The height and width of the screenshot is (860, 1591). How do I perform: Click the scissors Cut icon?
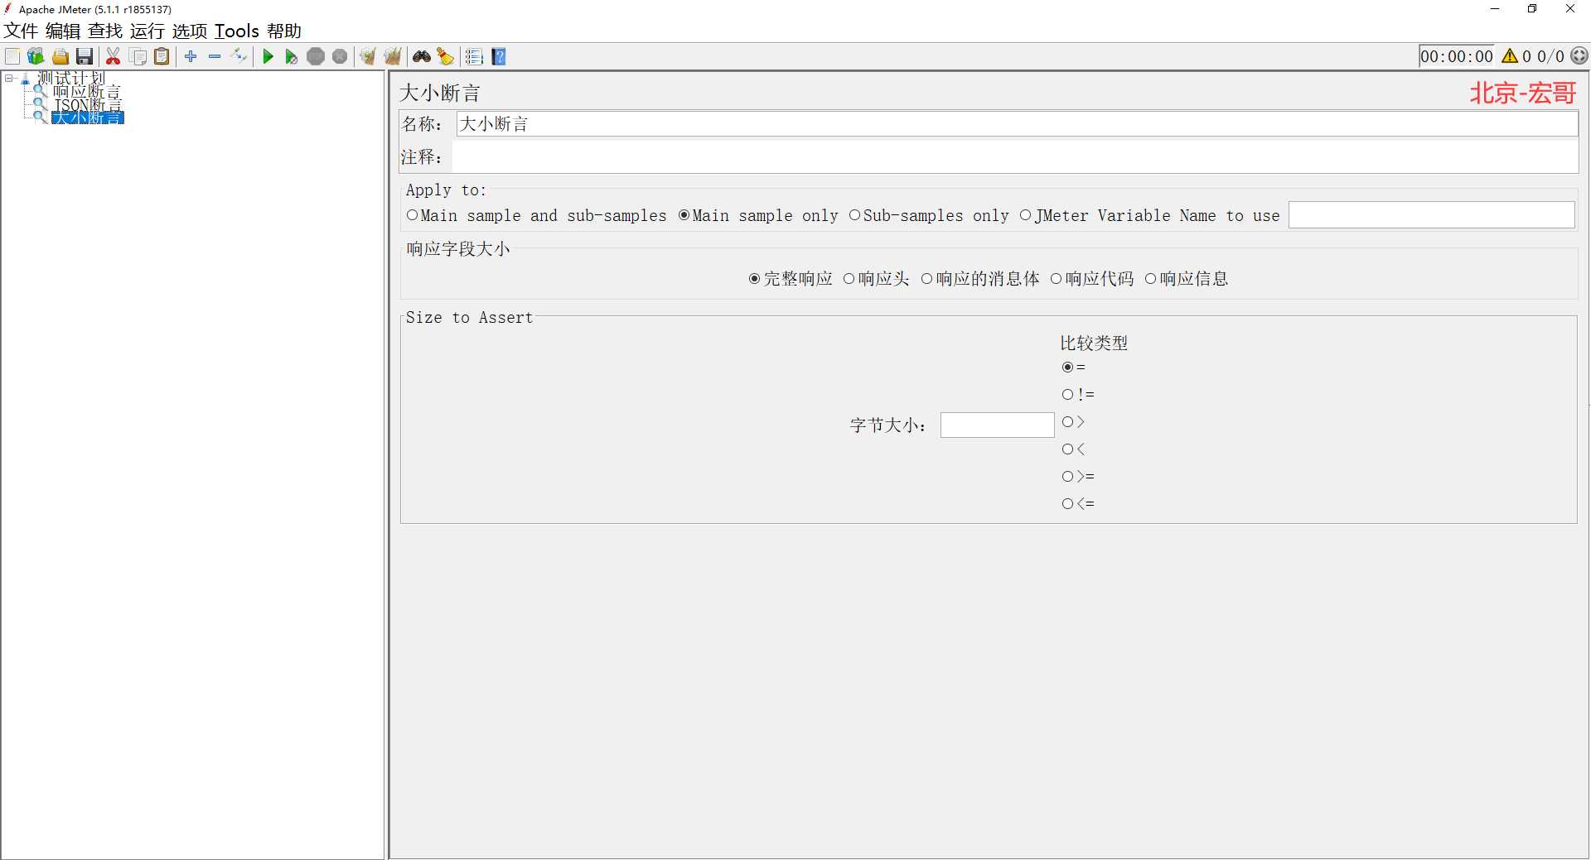pyautogui.click(x=114, y=56)
